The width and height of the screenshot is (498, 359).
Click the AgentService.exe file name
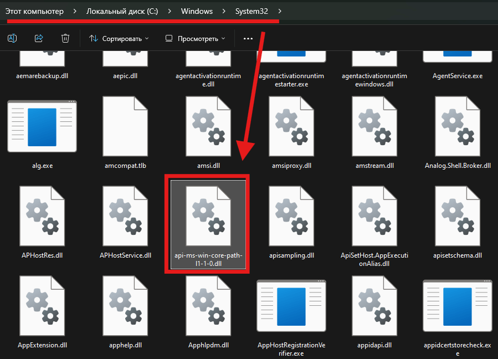[458, 76]
